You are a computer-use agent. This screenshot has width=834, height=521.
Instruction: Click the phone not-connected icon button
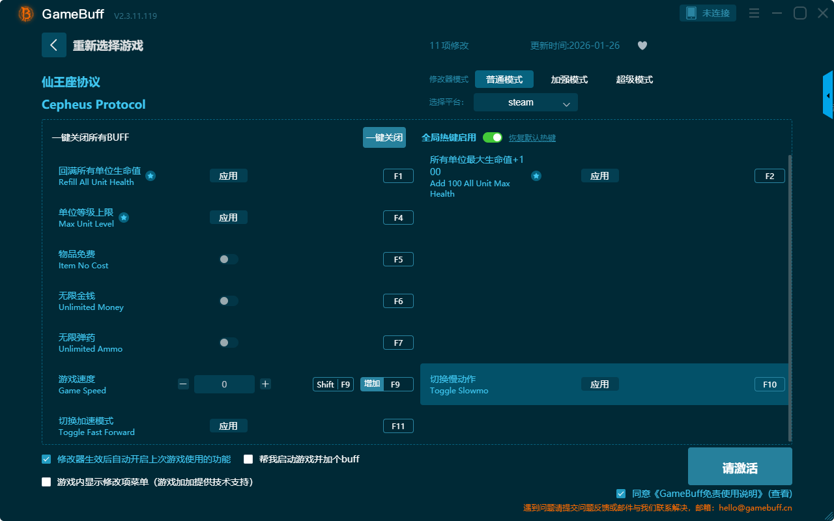[708, 13]
